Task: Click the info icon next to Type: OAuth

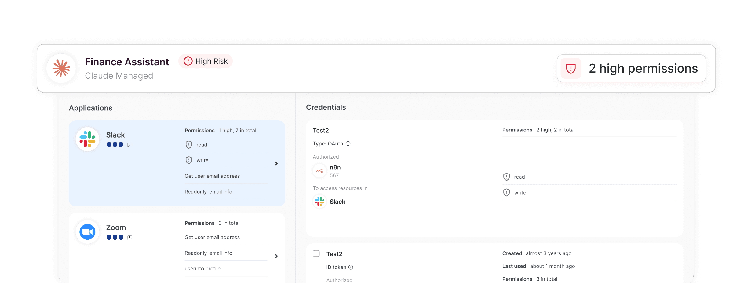Action: click(x=348, y=144)
